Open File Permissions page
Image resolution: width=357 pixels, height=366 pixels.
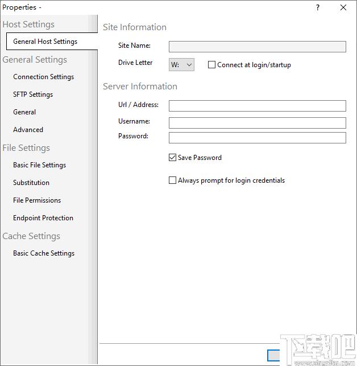point(37,200)
